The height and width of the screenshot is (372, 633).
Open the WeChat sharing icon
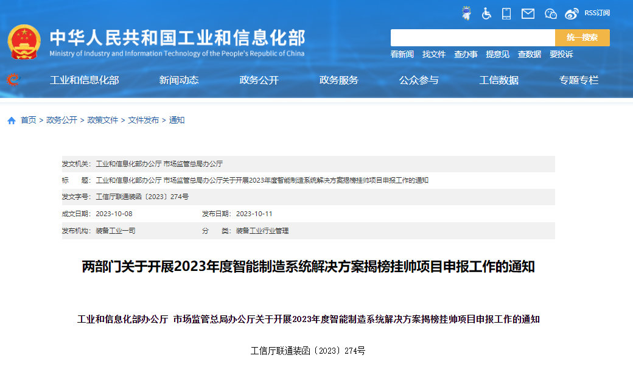550,13
